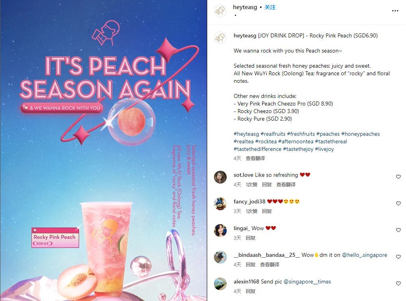Click the Rocky Pink Peach poster image
The image size is (406, 301).
tap(103, 150)
